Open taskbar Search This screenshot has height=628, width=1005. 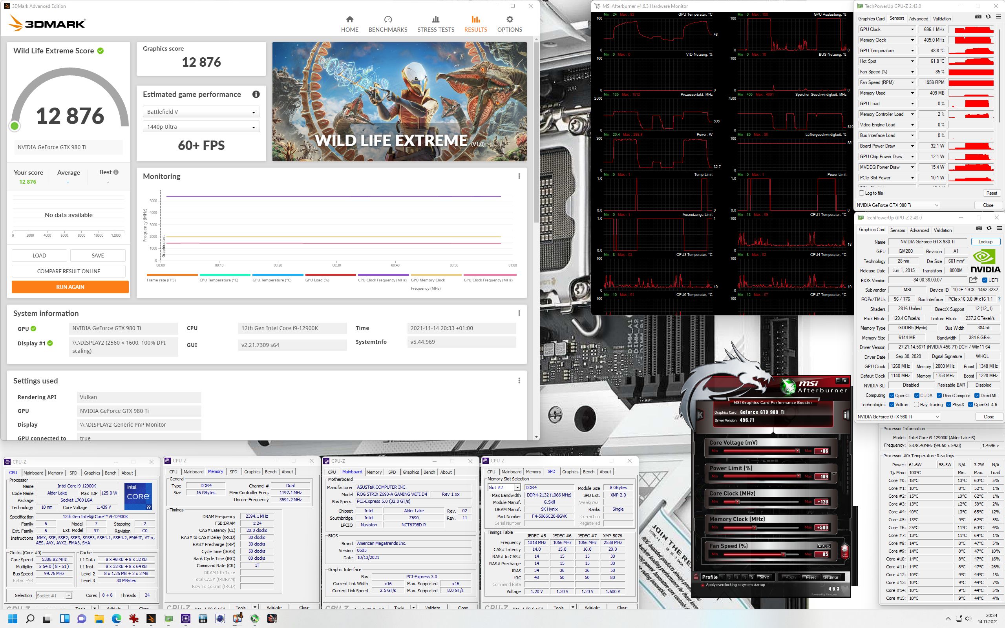click(x=30, y=619)
